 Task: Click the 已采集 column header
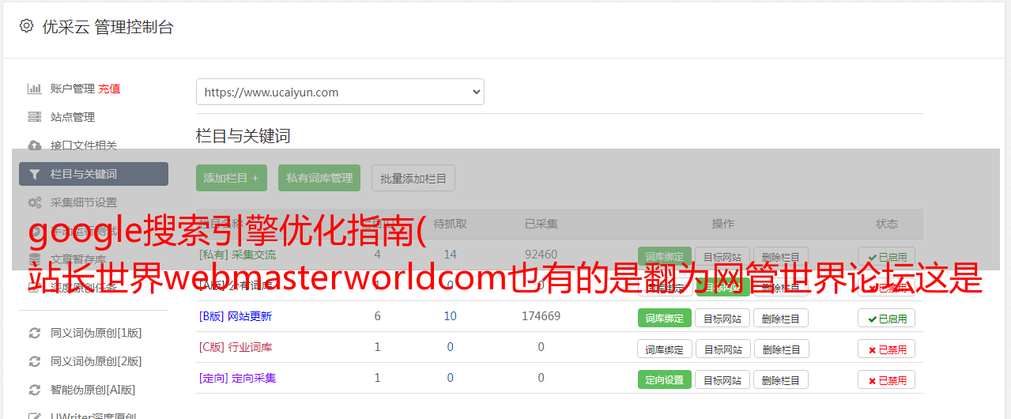tap(541, 224)
